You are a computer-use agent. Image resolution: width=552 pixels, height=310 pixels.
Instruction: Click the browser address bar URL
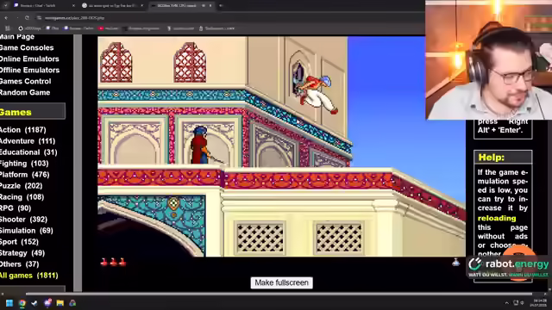coord(75,18)
